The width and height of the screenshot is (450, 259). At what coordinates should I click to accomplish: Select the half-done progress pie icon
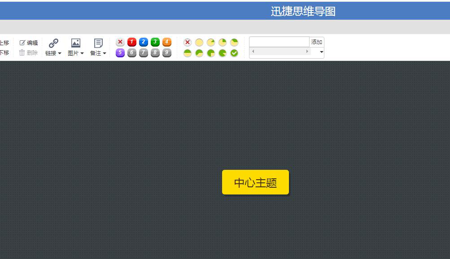[x=188, y=53]
